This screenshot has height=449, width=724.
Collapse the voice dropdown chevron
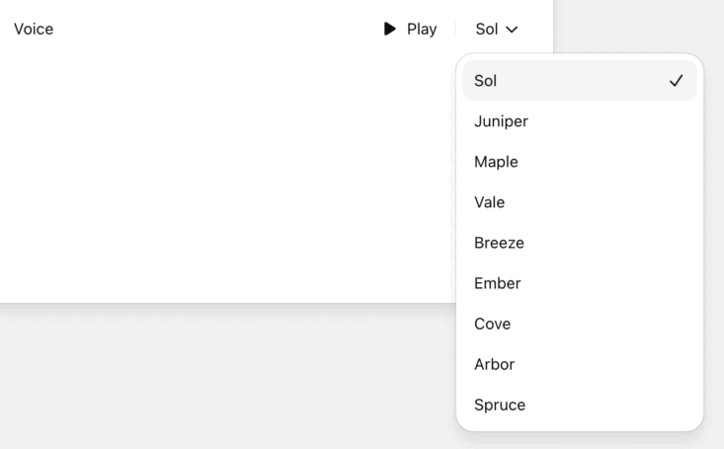512,30
